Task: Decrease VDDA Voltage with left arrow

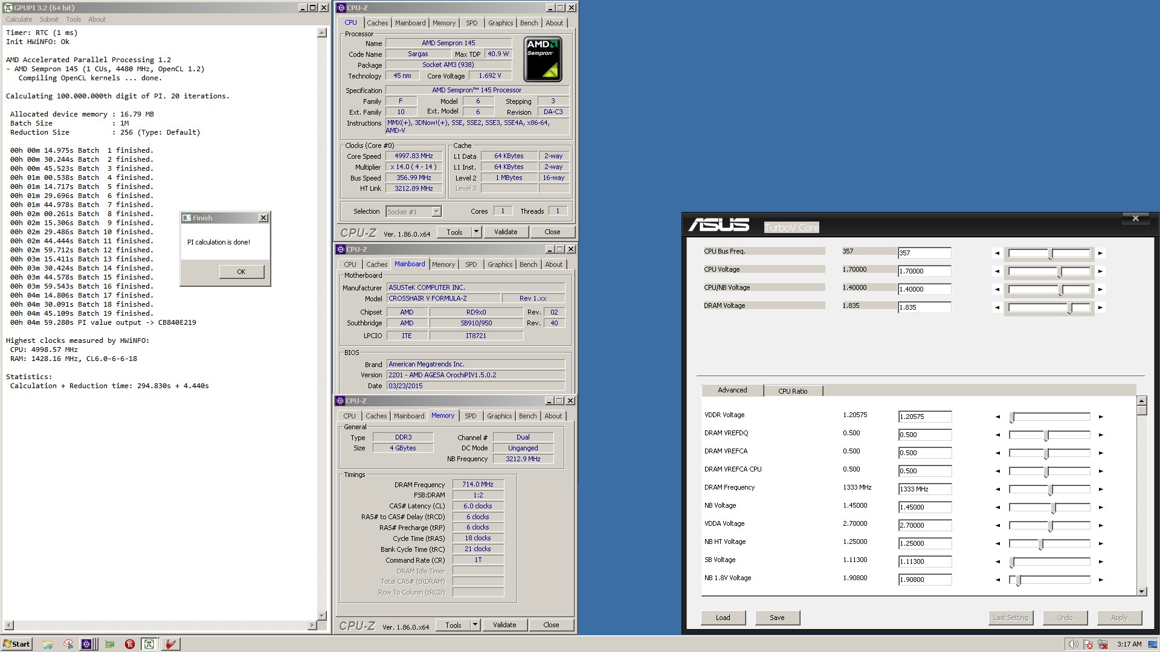Action: 997,526
